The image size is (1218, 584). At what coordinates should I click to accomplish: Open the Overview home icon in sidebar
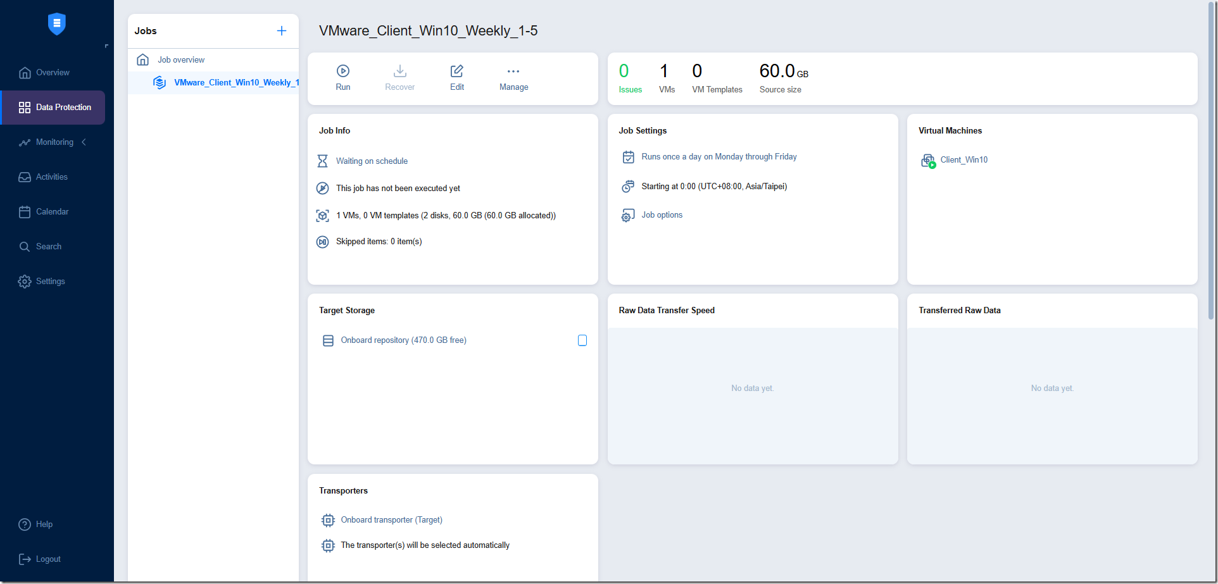click(25, 73)
